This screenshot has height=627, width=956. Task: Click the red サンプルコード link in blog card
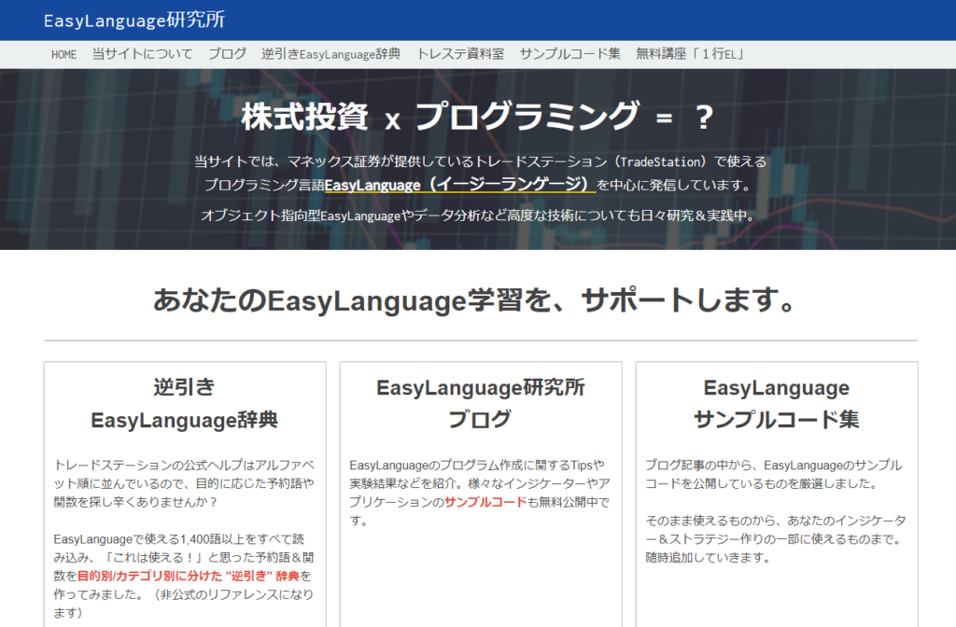[x=485, y=502]
